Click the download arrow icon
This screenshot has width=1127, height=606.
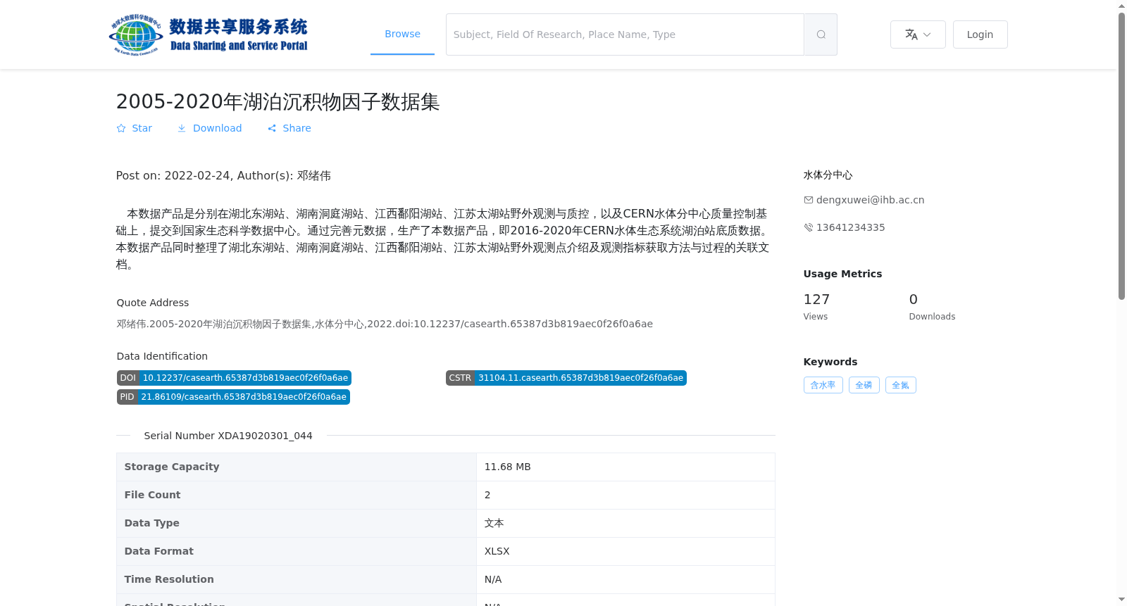point(182,128)
